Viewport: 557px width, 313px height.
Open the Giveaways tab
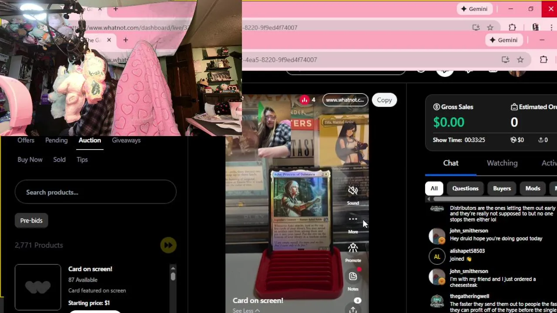[x=126, y=140]
